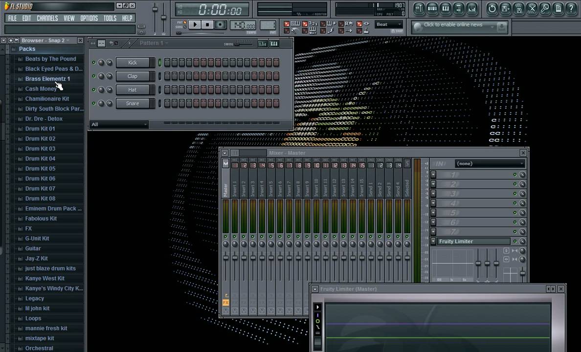
Task: Toggle the 3-2-1 countdown before recording
Action: (305, 24)
